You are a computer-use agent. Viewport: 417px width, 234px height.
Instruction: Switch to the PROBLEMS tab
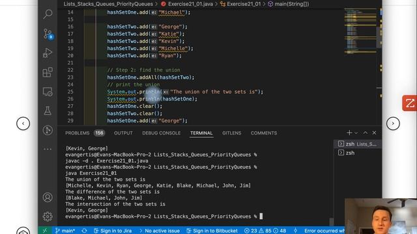tap(78, 133)
